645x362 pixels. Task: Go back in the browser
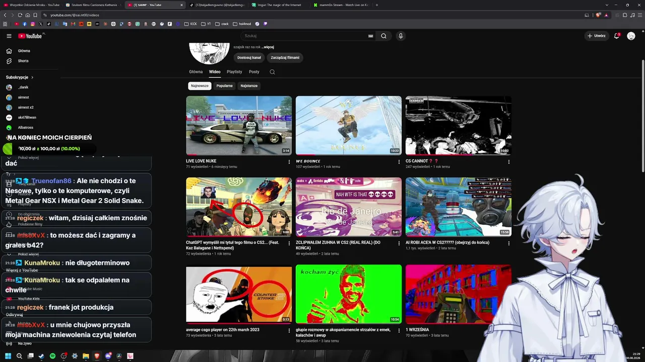pyautogui.click(x=5, y=15)
